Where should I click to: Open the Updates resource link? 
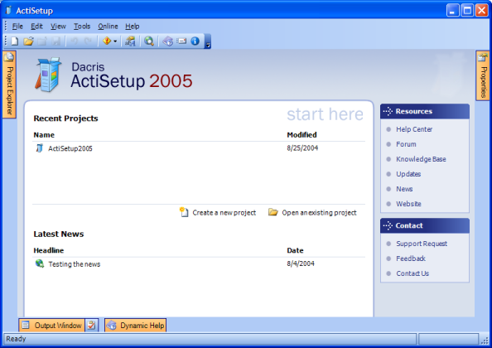pos(408,174)
